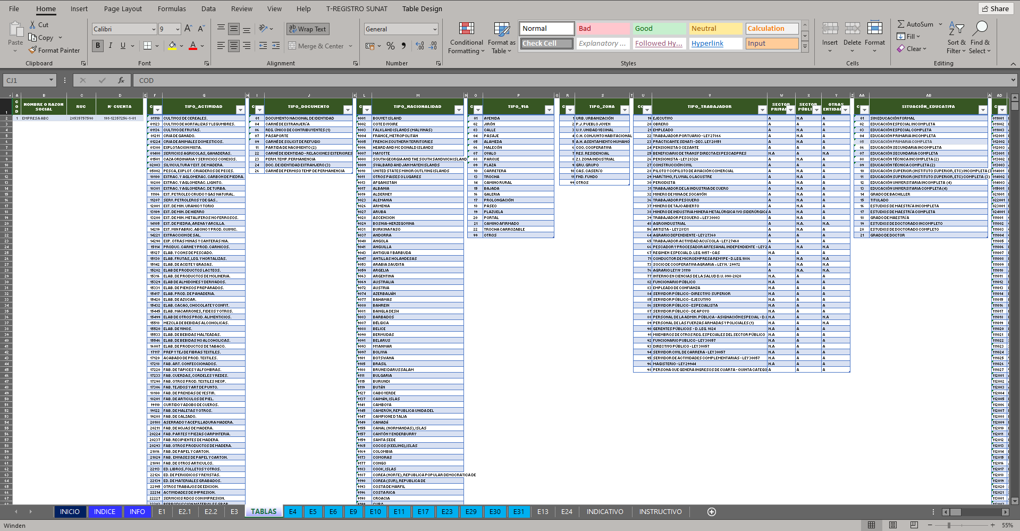Open Format as Table gallery
1020x531 pixels.
point(502,38)
